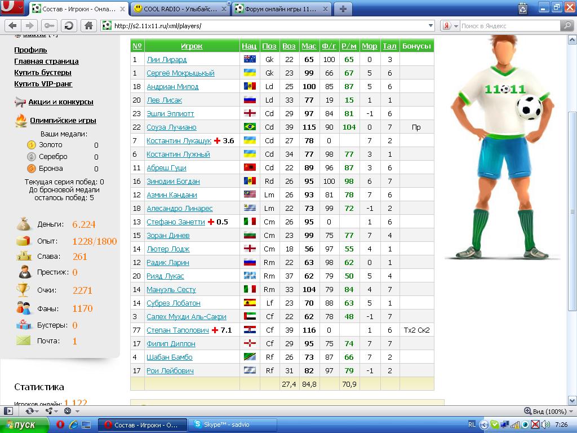Open the Купить VIP-ранг link
577x433 pixels.
[43, 84]
